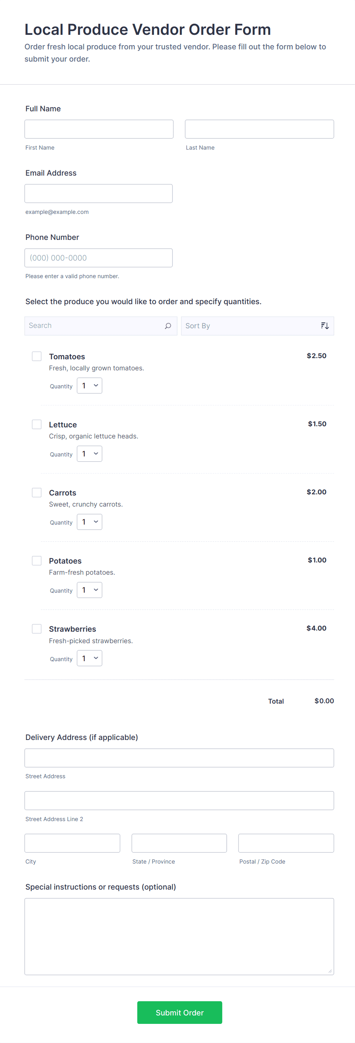Screen dimensions: 355x1043
Task: Check the Tomatoes checkbox
Action: pyautogui.click(x=37, y=356)
